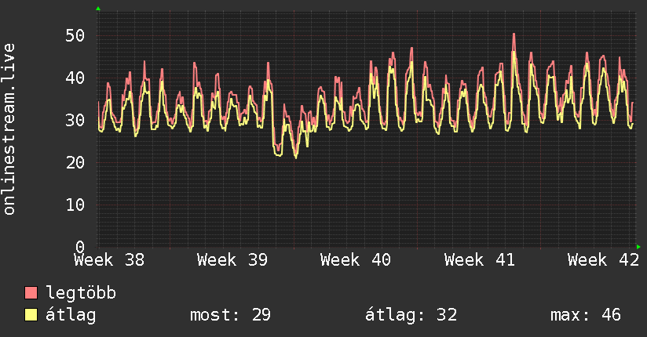Select the átlag legend label beside the yellow swatch
This screenshot has height=337, width=647.
[x=71, y=315]
